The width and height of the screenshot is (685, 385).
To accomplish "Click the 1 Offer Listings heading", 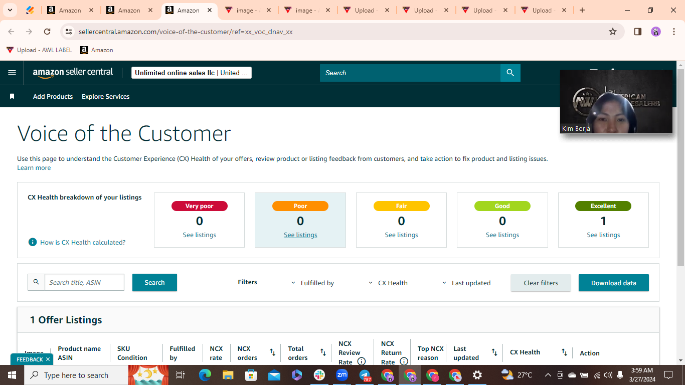I will coord(66,320).
